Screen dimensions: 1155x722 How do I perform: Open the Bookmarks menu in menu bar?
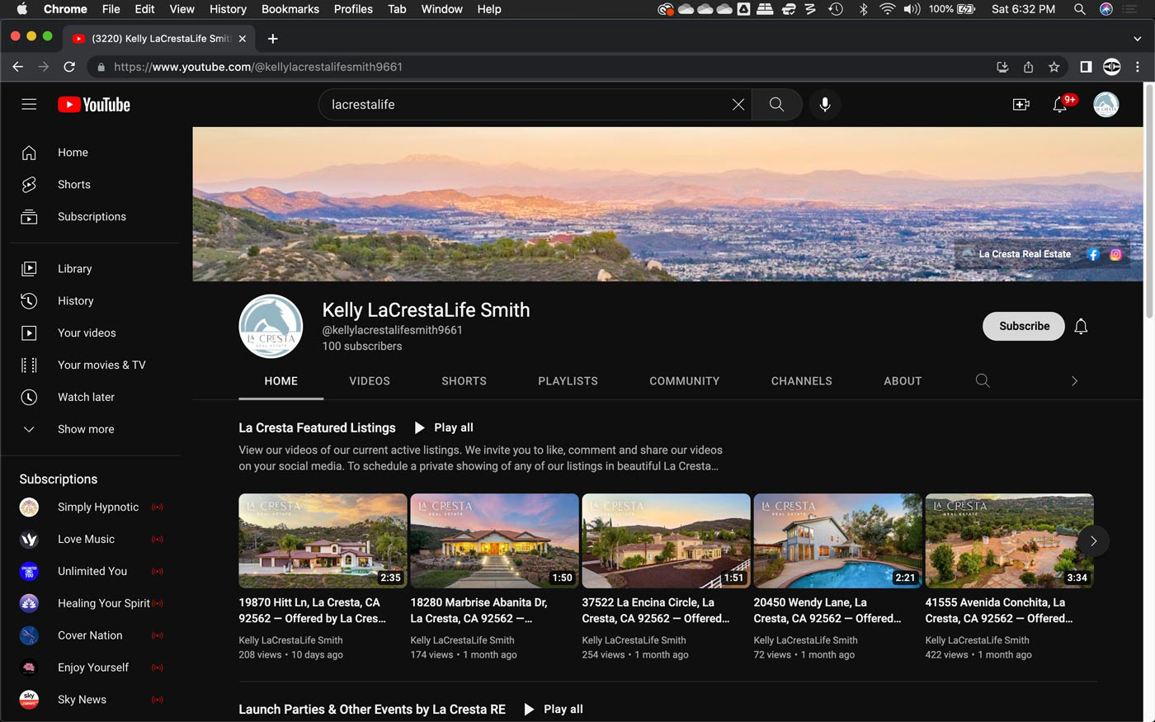click(290, 9)
